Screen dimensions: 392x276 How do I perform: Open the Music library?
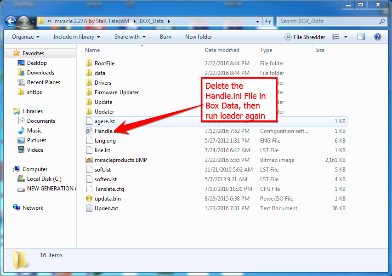coord(33,130)
